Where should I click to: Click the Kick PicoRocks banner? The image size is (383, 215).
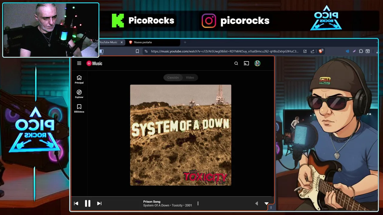[x=143, y=21]
